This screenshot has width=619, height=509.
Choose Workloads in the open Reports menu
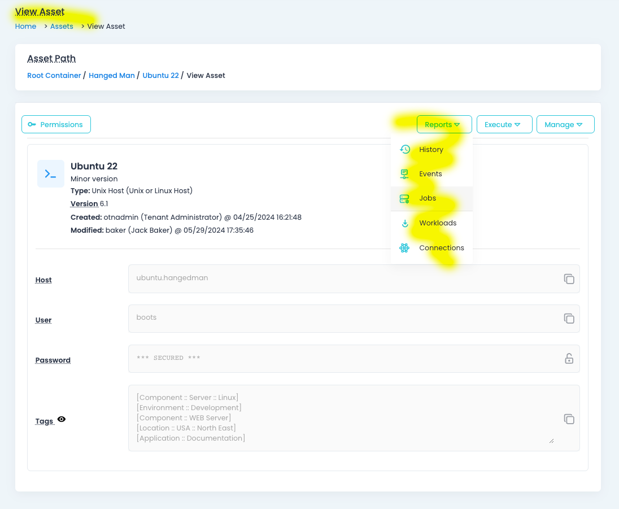pyautogui.click(x=437, y=223)
